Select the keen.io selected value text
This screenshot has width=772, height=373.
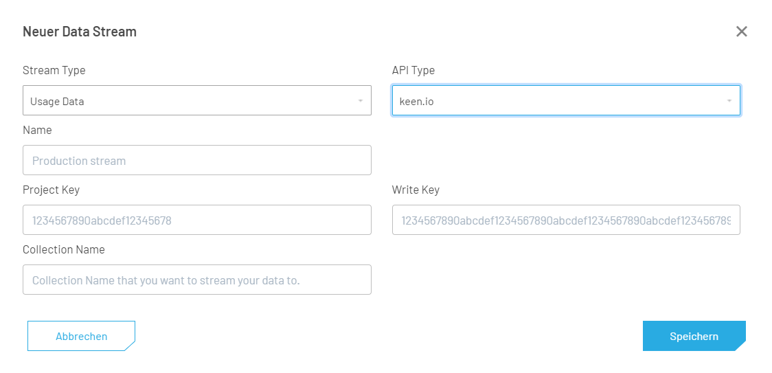coord(416,102)
